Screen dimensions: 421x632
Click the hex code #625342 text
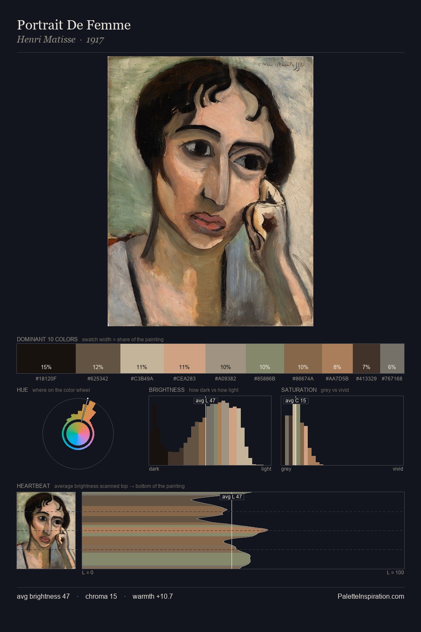[x=98, y=379]
